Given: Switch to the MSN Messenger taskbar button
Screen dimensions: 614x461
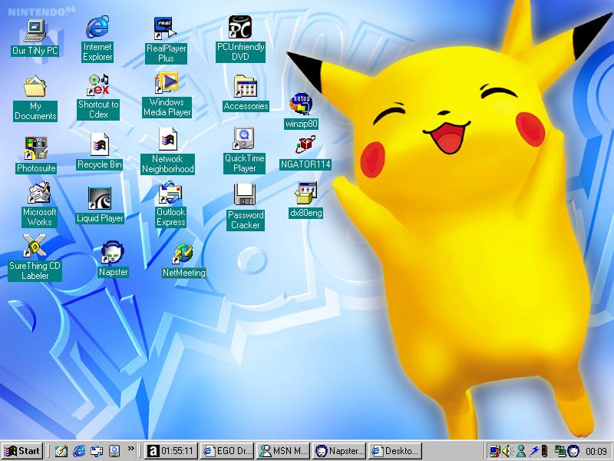Looking at the screenshot, I should point(283,451).
